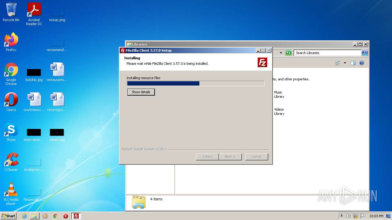
Task: Open media player from taskbar
Action: pyautogui.click(x=45, y=216)
